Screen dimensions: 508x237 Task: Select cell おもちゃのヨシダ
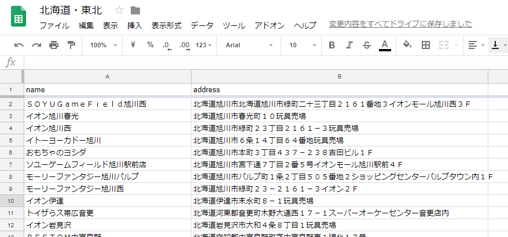(x=108, y=152)
